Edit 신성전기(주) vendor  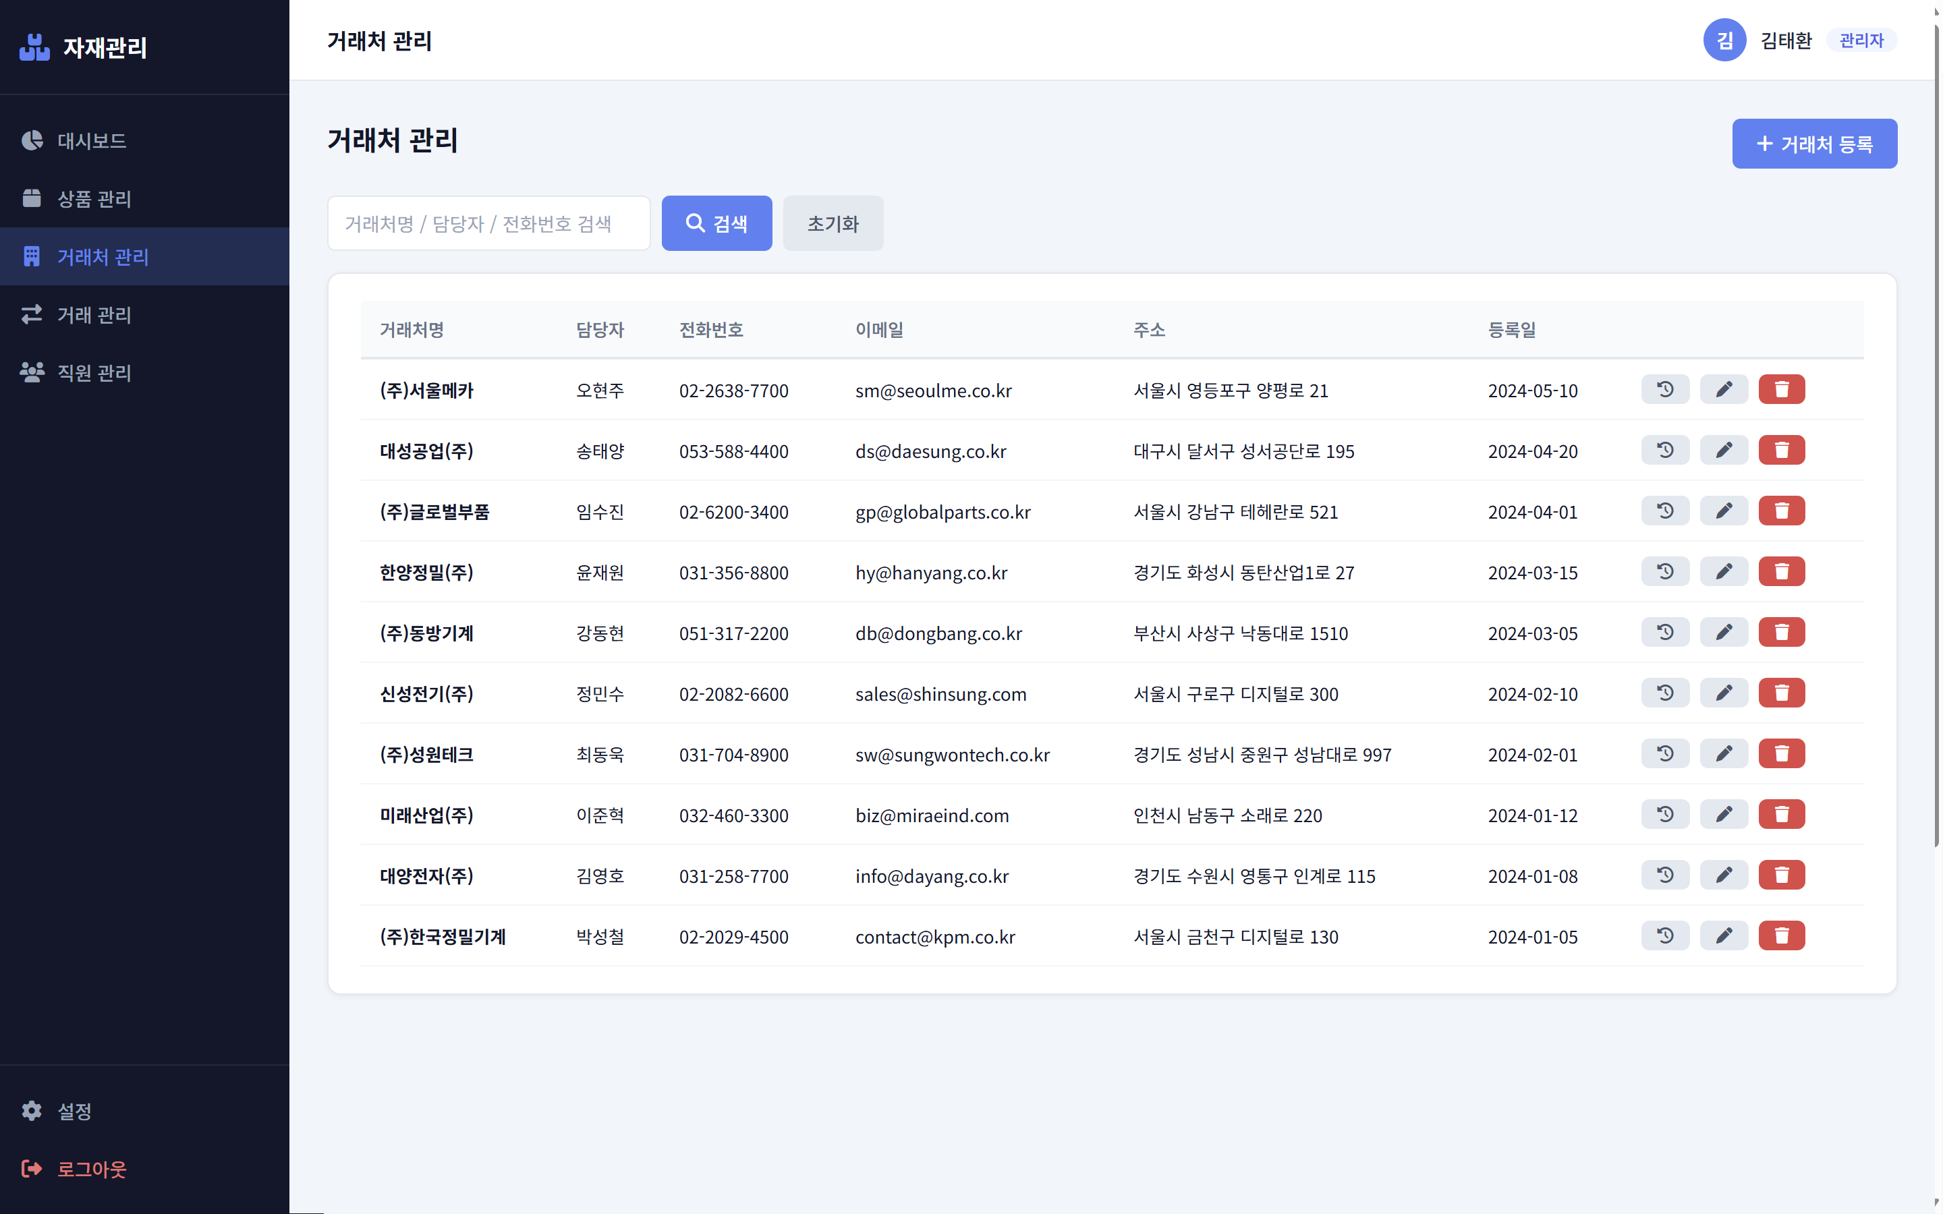1724,693
